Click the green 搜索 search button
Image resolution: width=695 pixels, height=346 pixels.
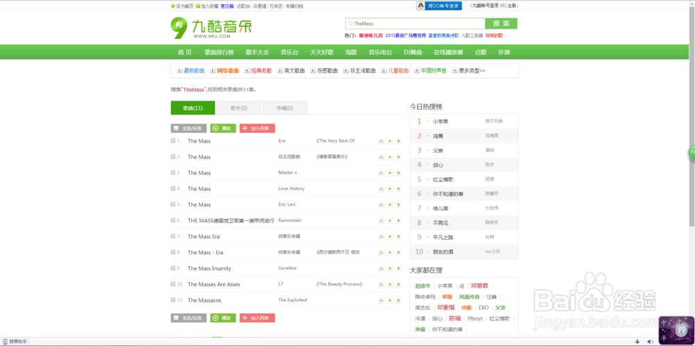(501, 24)
